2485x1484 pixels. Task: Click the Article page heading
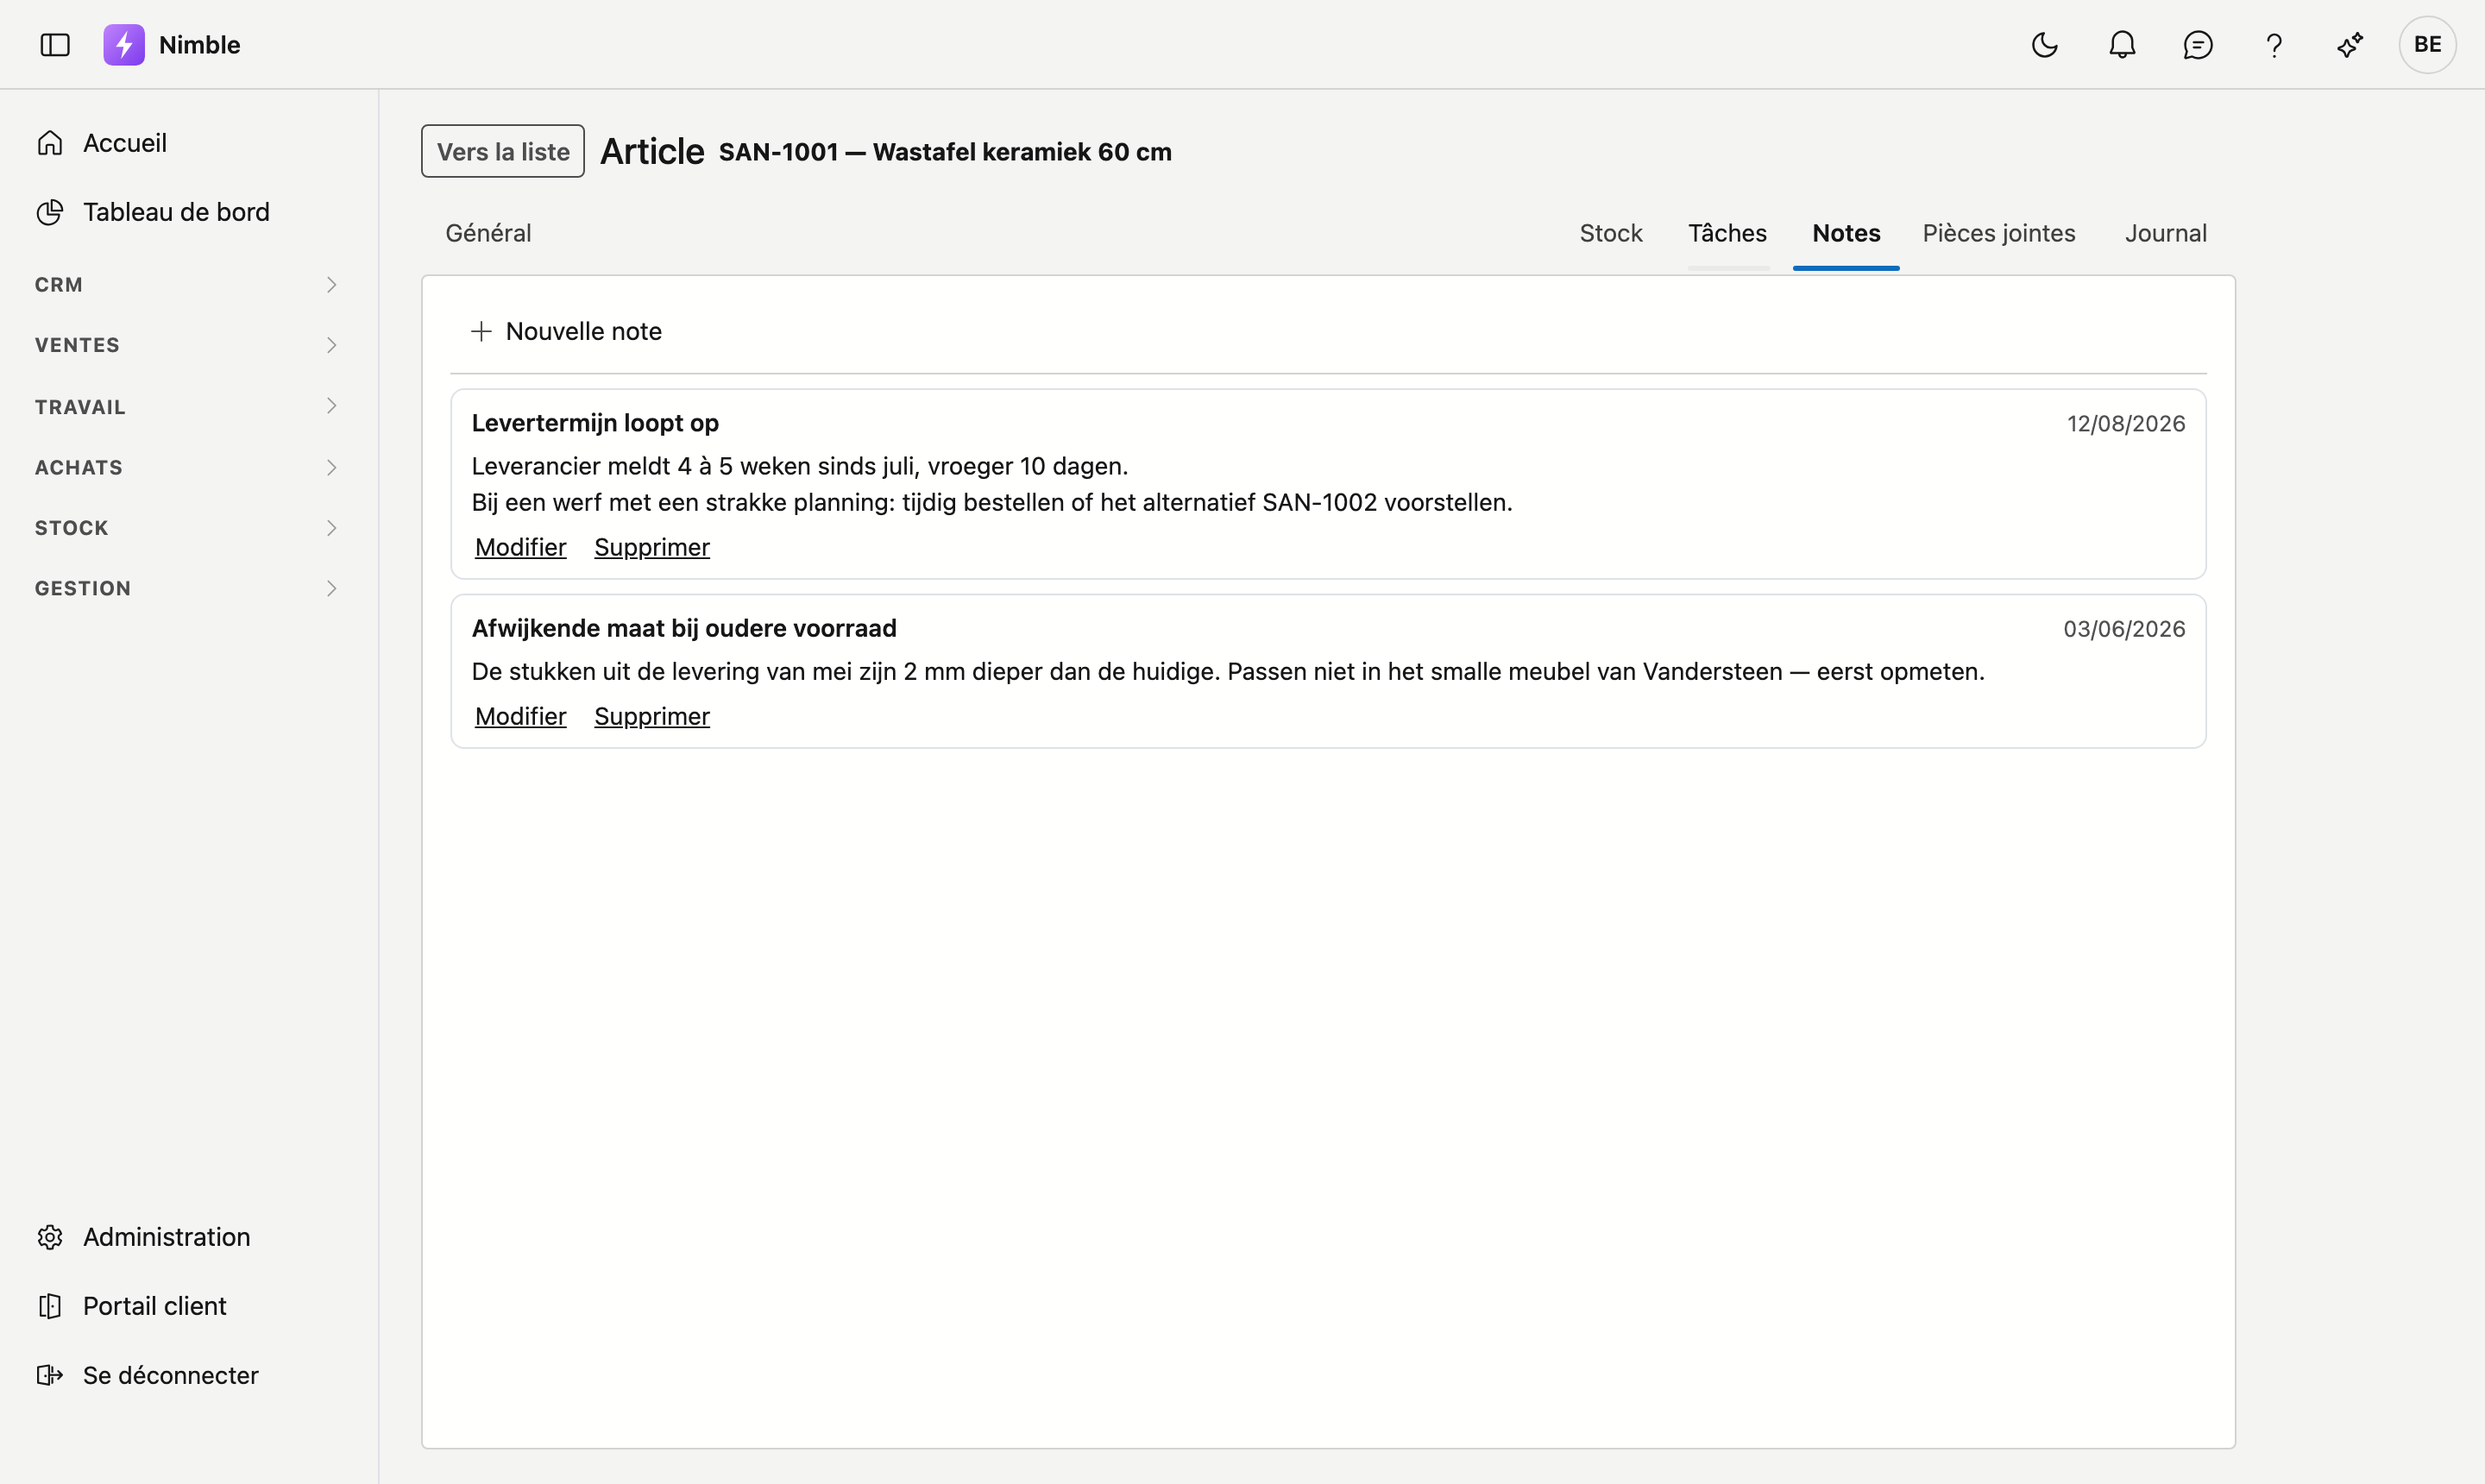[x=652, y=151]
